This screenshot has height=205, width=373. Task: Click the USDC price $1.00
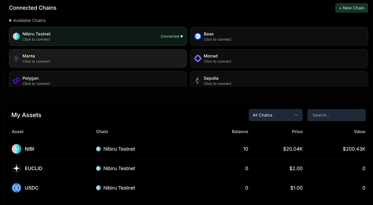[296, 188]
